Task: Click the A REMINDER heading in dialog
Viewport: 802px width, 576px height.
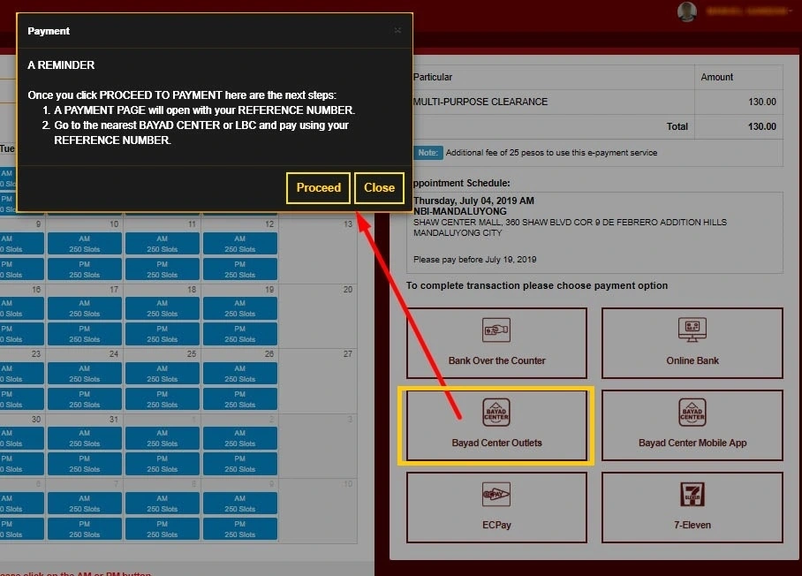Action: point(61,65)
